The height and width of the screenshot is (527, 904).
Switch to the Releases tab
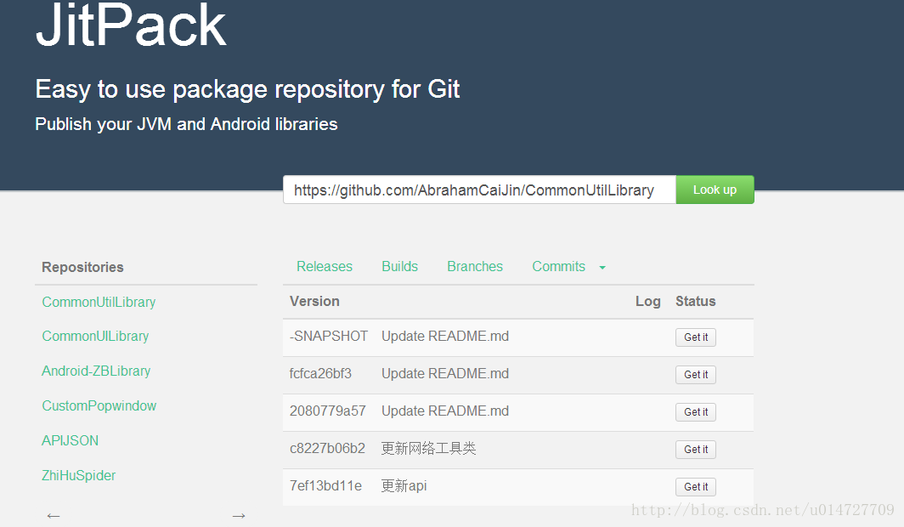click(x=324, y=266)
